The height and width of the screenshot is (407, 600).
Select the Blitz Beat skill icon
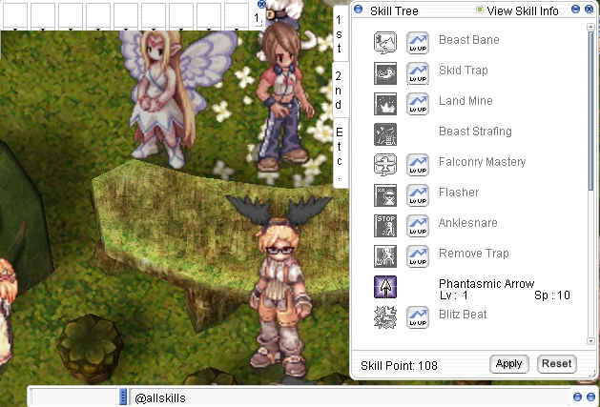(x=385, y=317)
